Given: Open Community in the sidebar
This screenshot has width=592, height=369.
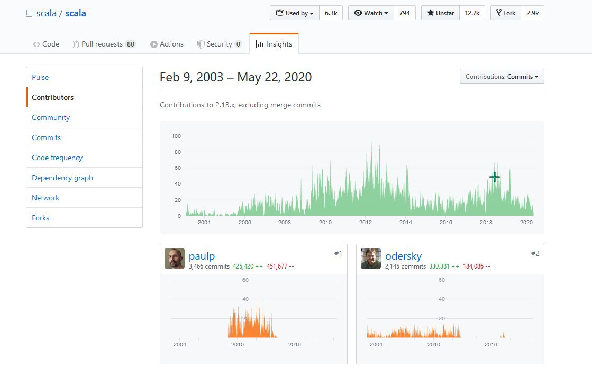Looking at the screenshot, I should coord(85,117).
